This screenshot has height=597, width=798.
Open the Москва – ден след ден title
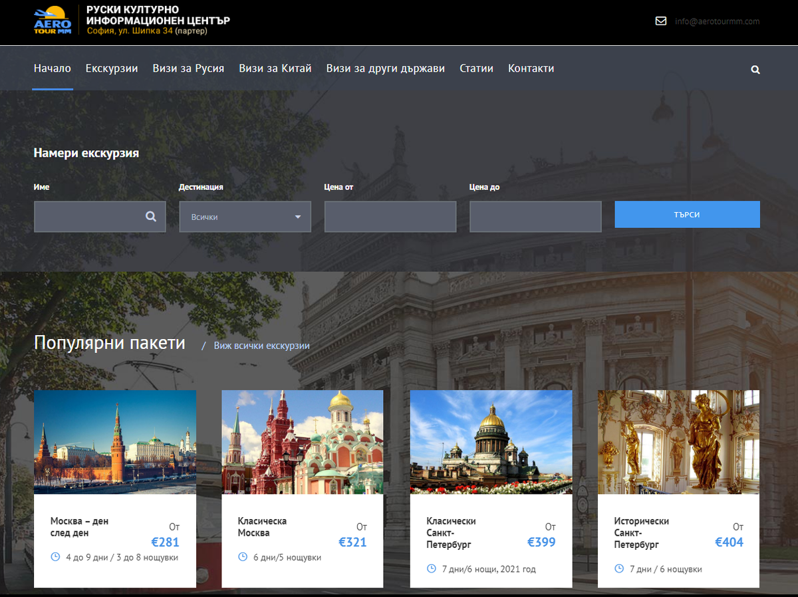pos(79,527)
